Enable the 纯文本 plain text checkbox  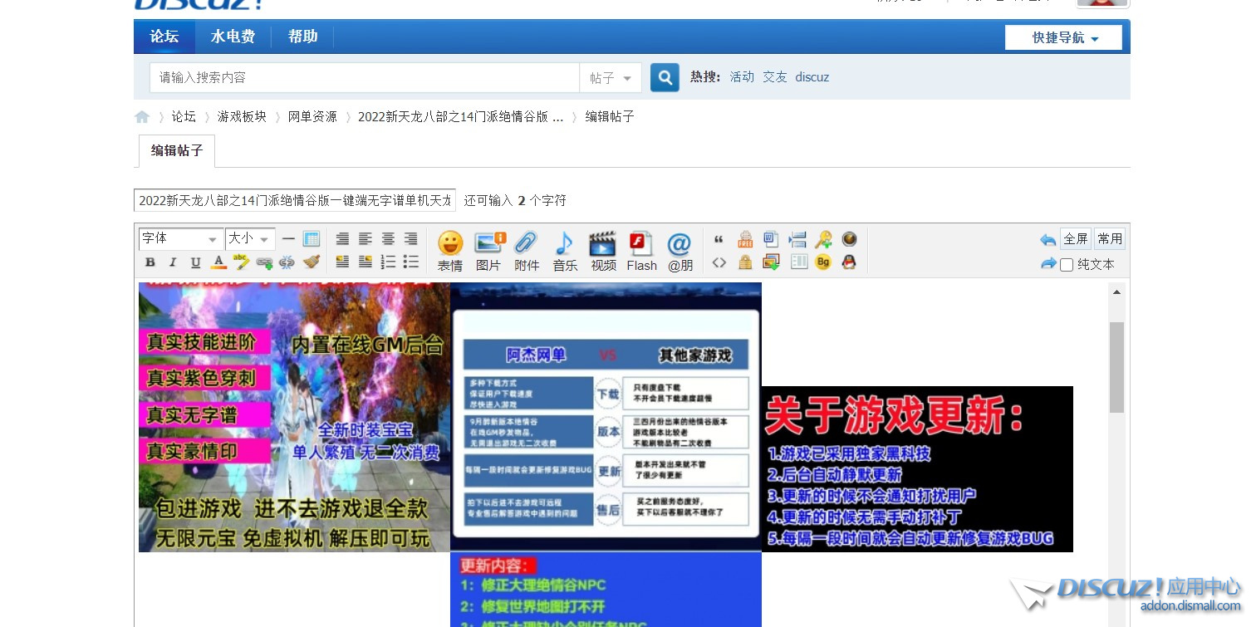tap(1067, 265)
